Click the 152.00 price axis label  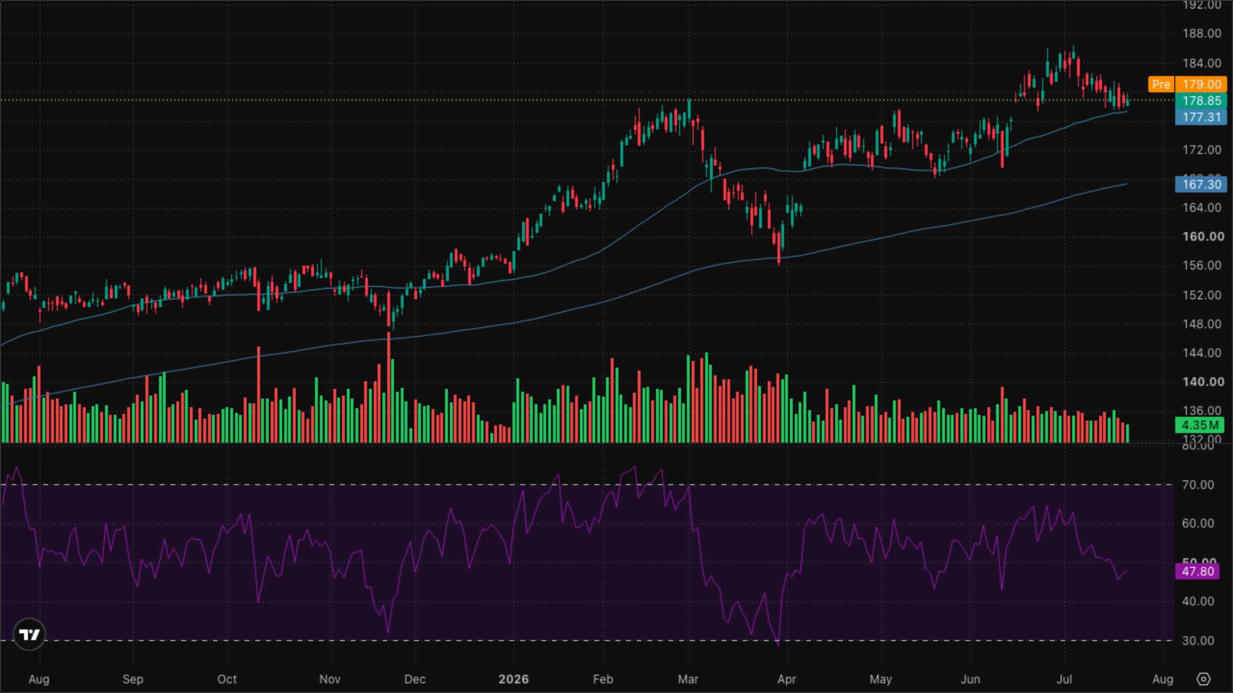click(x=1202, y=295)
